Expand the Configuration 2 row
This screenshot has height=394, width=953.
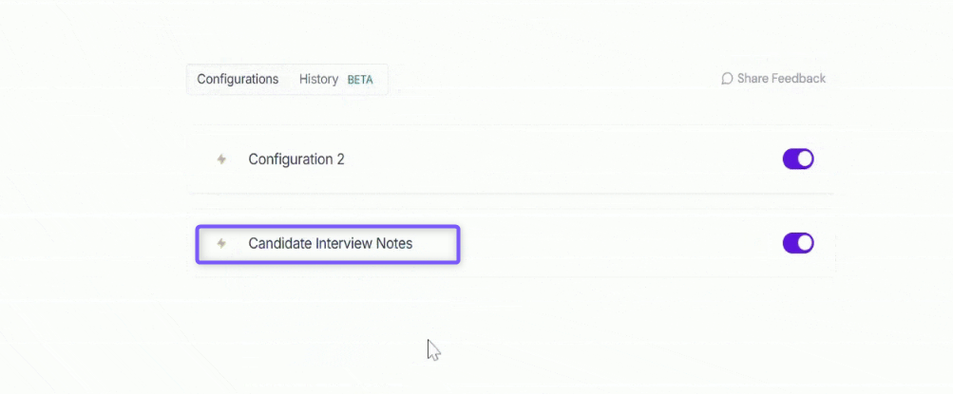[x=510, y=159]
